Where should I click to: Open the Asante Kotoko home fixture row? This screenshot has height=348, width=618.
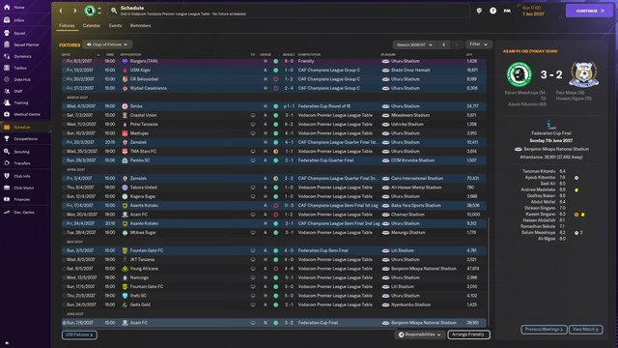tap(274, 223)
